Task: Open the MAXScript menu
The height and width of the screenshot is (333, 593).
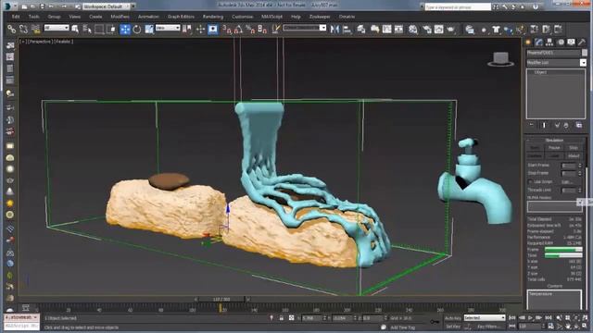Action: [x=271, y=17]
